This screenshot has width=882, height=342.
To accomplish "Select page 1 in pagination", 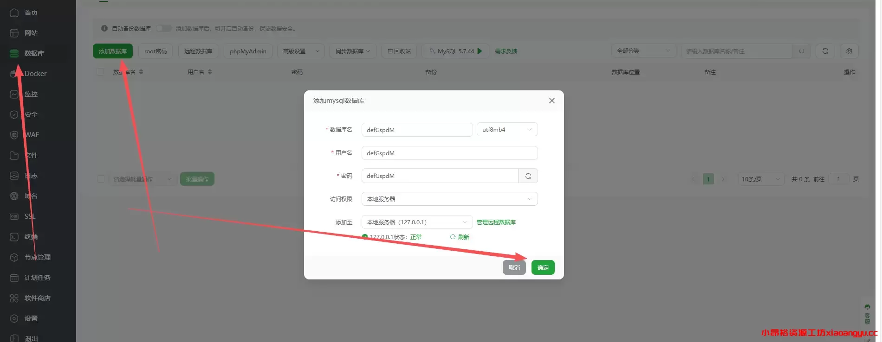I will click(x=708, y=179).
